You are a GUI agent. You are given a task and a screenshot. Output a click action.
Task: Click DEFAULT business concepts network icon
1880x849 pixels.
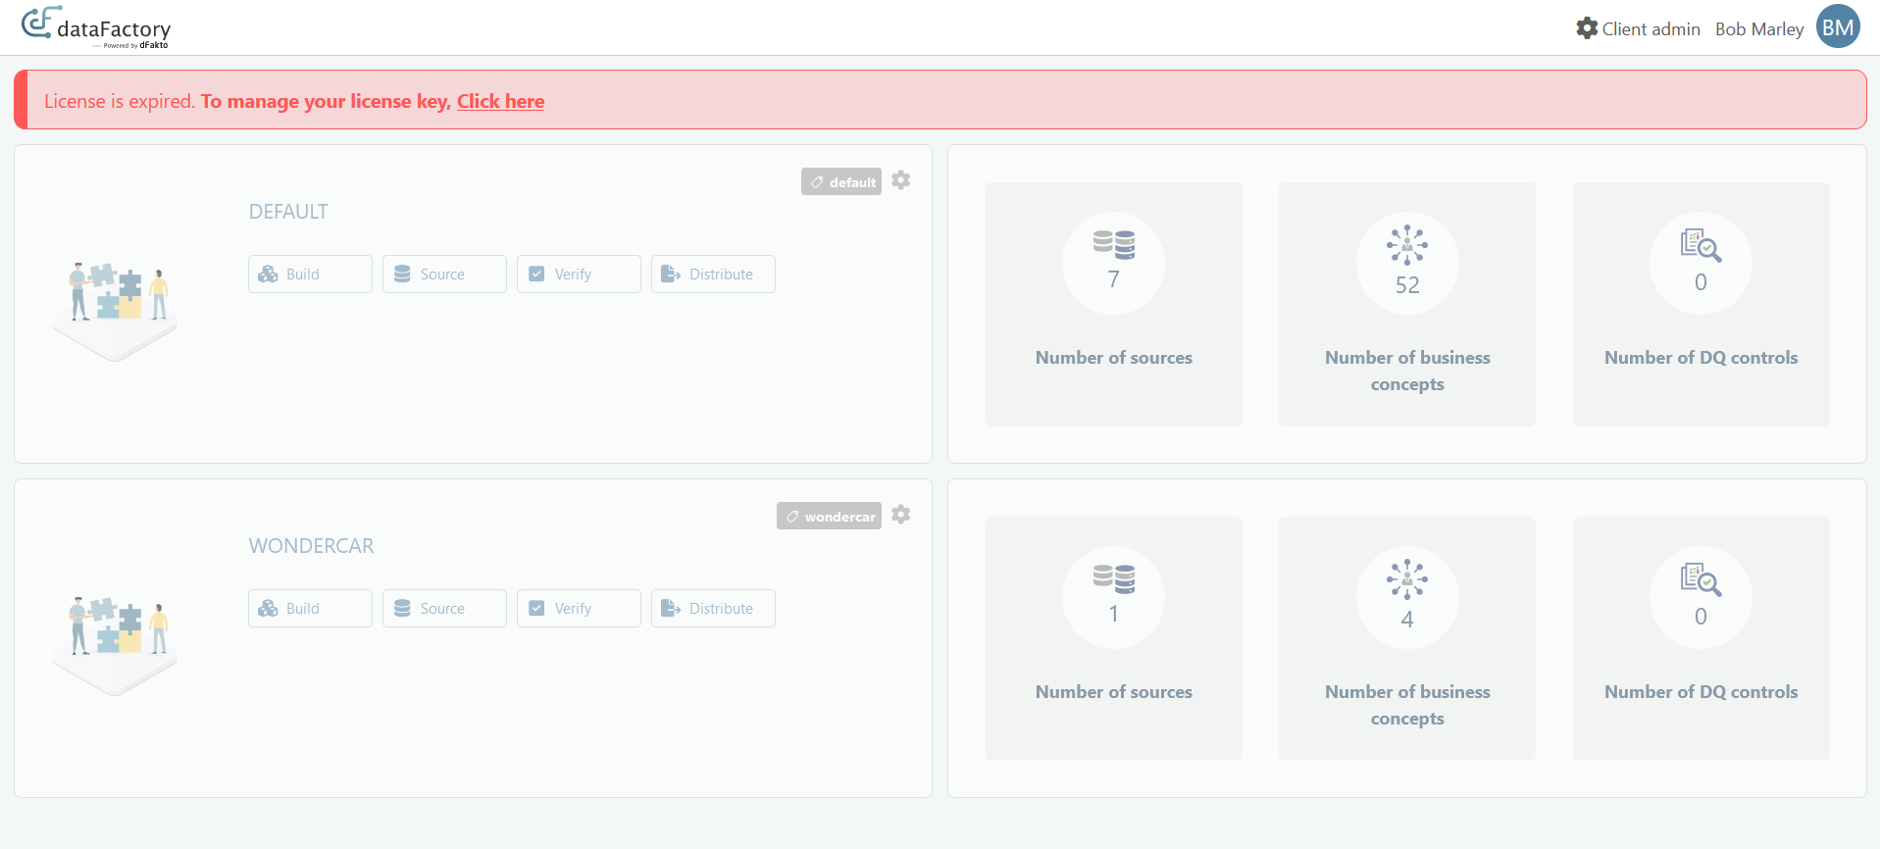1406,245
